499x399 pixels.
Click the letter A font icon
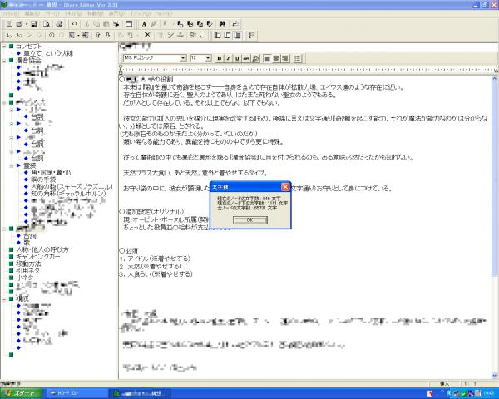click(144, 24)
